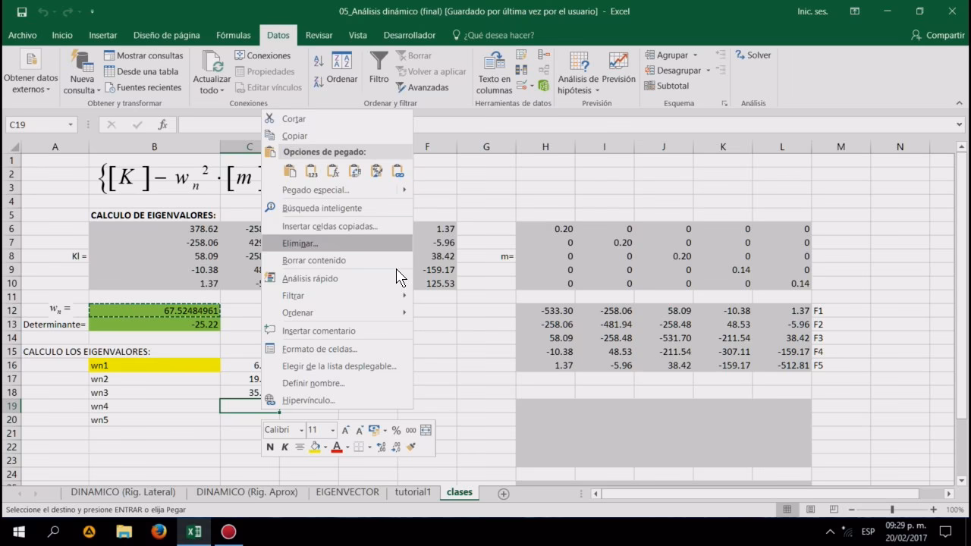Click the format painter brush in mini toolbar
971x546 pixels.
click(x=410, y=447)
